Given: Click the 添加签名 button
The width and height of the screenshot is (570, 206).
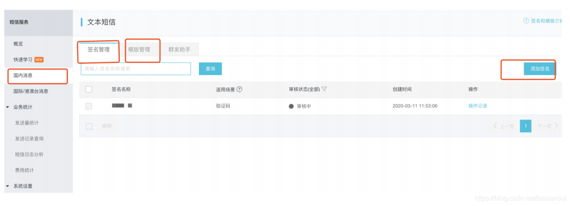Looking at the screenshot, I should click(x=540, y=69).
